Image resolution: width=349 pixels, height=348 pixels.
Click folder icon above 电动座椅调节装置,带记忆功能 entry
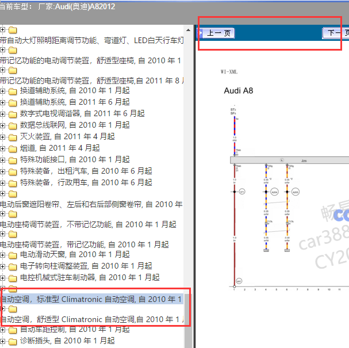[13, 234]
